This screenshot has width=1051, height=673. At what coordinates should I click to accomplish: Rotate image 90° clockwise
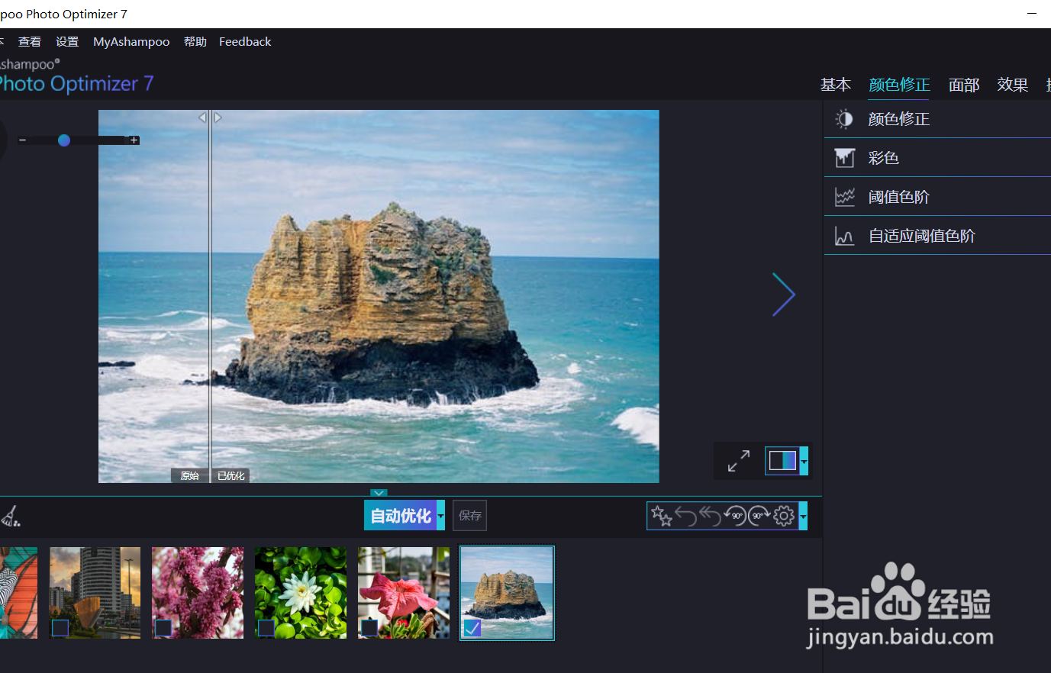click(x=759, y=517)
